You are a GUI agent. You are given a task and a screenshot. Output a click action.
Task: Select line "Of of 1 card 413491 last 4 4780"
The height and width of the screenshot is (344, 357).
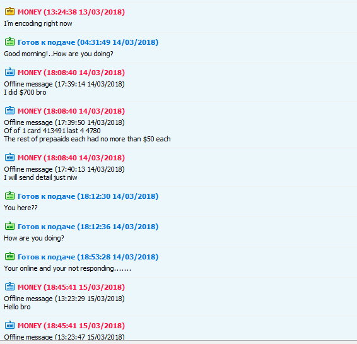52,131
